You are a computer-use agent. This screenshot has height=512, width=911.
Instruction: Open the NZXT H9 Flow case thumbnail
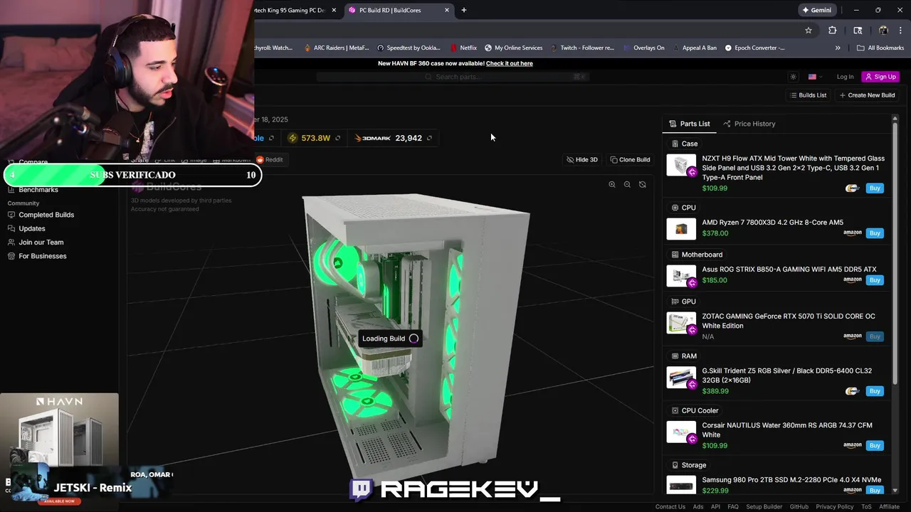pos(681,165)
